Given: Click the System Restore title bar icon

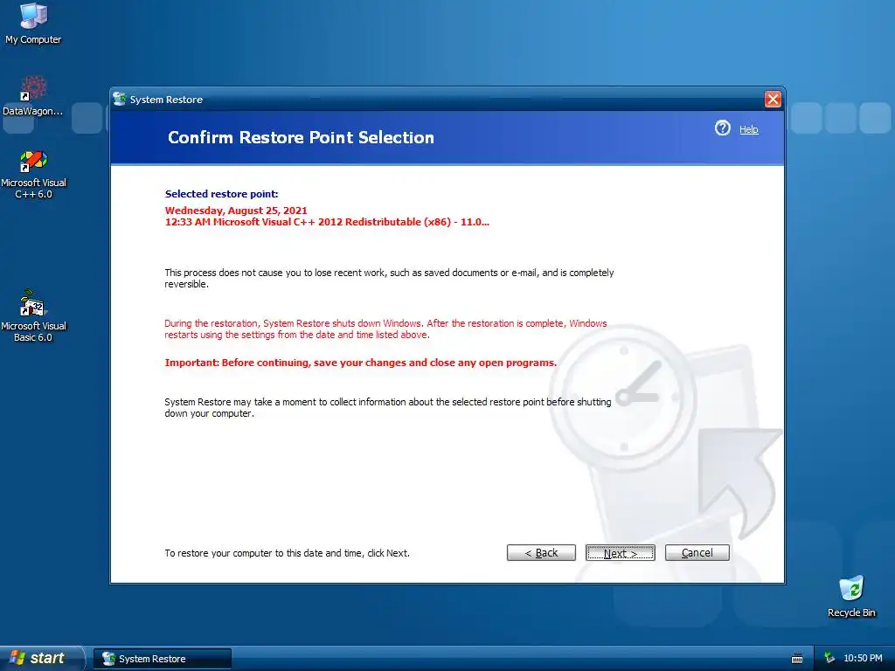Looking at the screenshot, I should tap(119, 99).
